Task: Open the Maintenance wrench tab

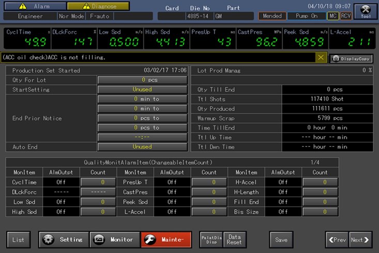Action: (166, 240)
